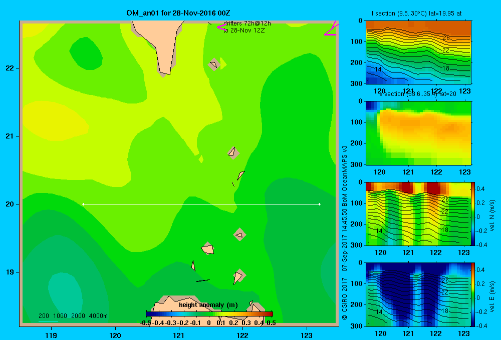Click longitude 123 under the salinity section

tap(465, 172)
